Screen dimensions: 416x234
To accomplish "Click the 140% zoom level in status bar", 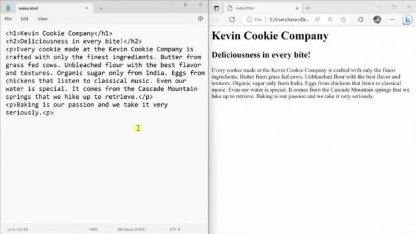I will (93, 229).
